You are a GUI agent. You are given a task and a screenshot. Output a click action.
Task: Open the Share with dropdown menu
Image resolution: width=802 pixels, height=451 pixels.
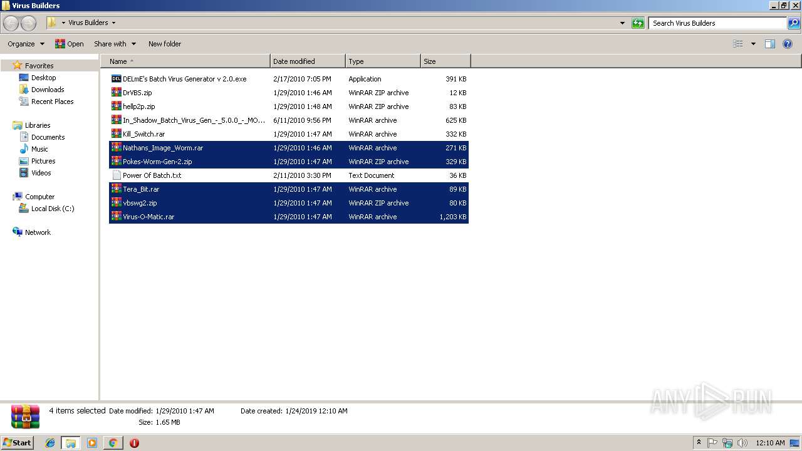(115, 44)
